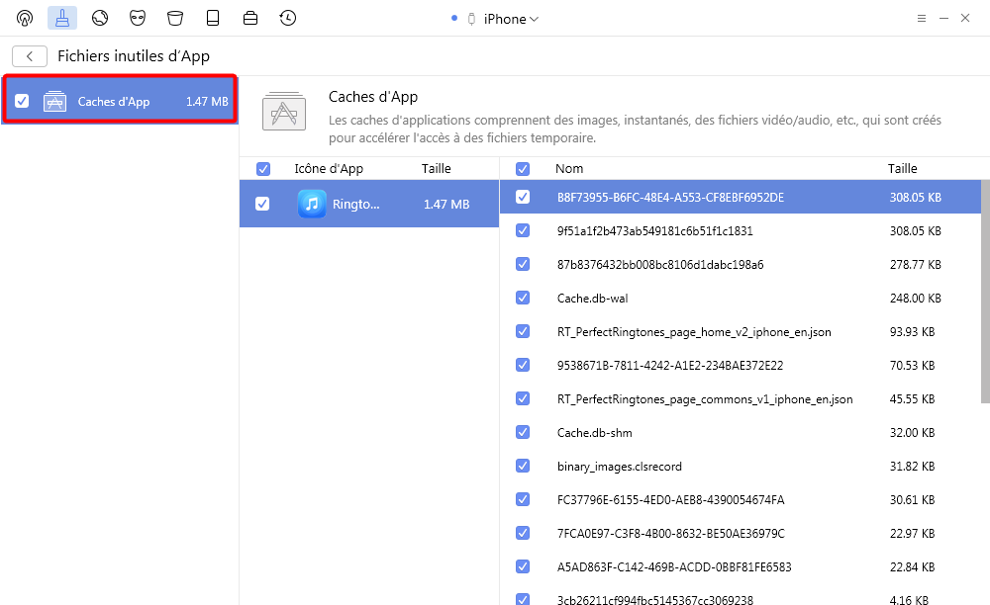Click the 70.53 KB size value

point(913,366)
